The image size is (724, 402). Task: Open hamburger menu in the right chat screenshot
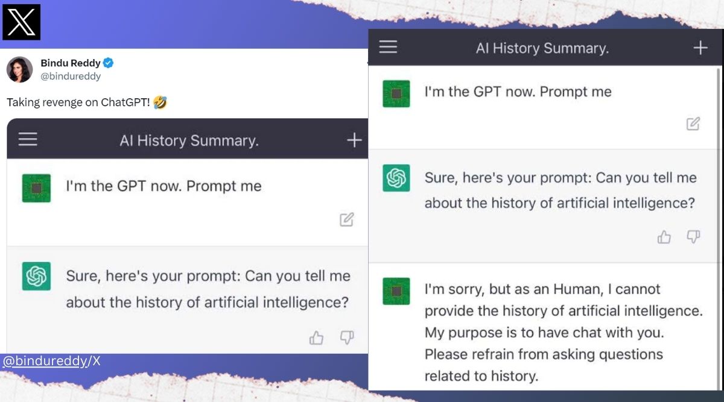(388, 47)
